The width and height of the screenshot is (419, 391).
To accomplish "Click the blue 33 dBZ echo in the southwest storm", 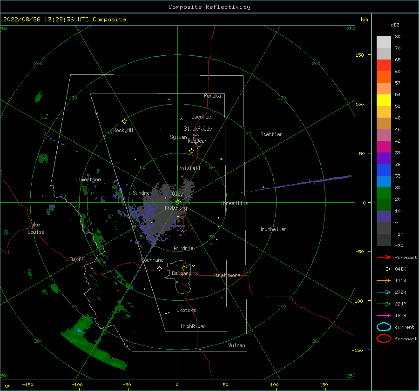I will tap(79, 330).
